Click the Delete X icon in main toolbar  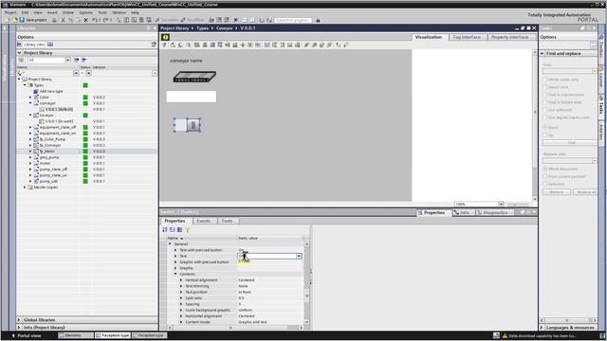86,20
